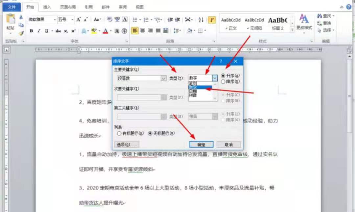Click the Format Painter brush icon
355x212 pixels.
(x=21, y=33)
